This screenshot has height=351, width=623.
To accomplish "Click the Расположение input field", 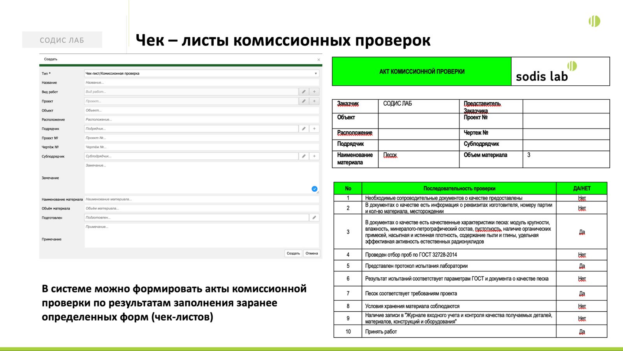I will click(x=202, y=120).
